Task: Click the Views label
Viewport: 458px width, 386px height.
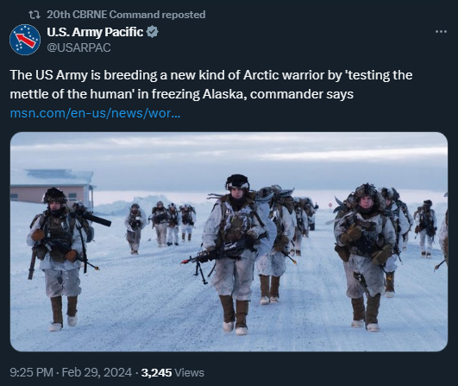Action: click(x=189, y=372)
